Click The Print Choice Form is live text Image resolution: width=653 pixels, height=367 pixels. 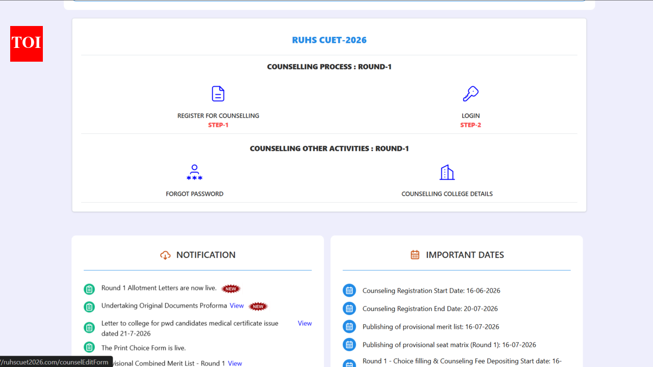[x=143, y=348]
